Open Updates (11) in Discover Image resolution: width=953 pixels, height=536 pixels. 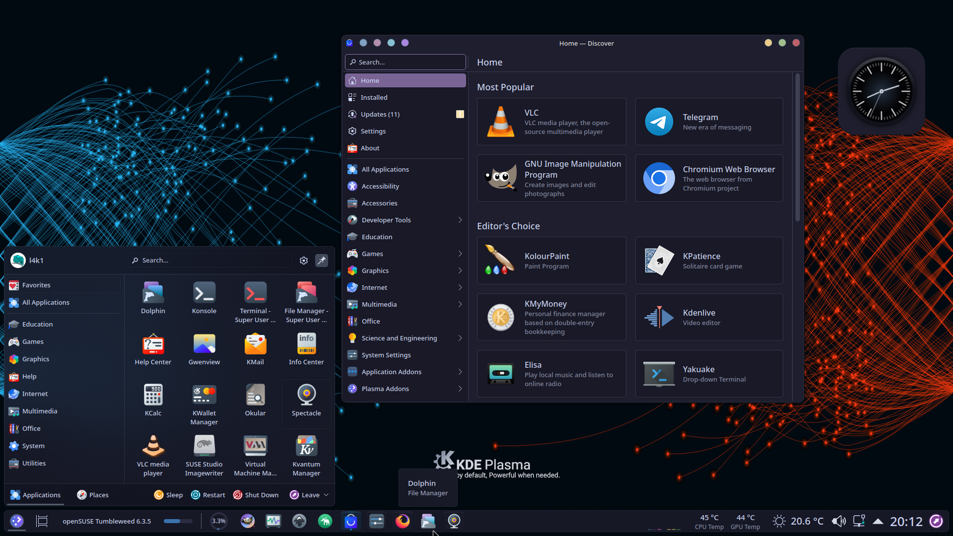(x=406, y=114)
